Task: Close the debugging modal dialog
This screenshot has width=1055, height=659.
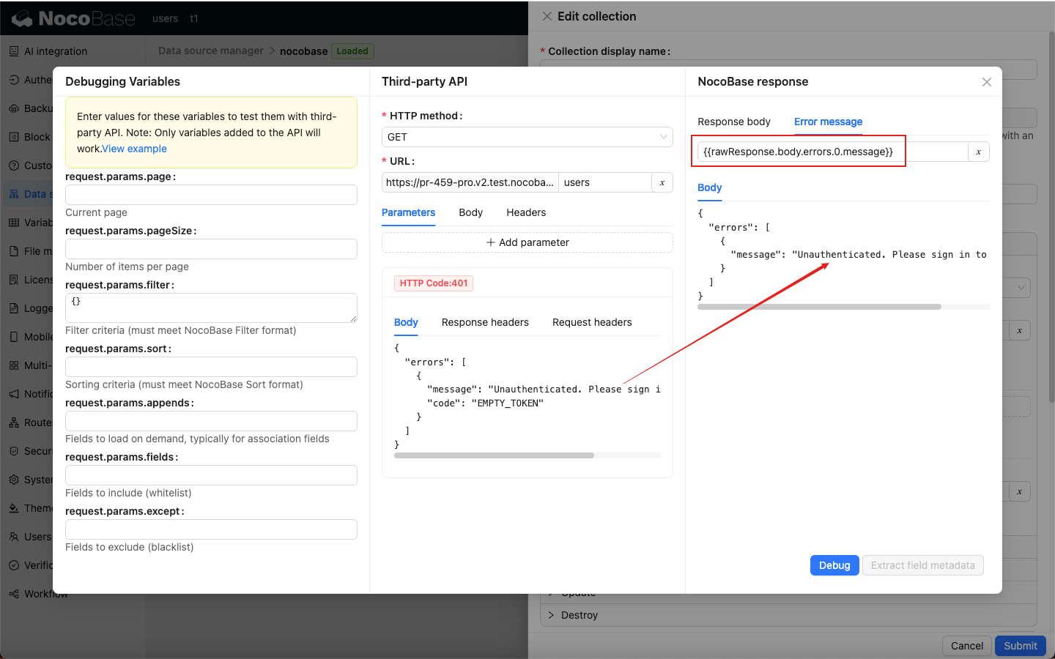Action: click(986, 82)
